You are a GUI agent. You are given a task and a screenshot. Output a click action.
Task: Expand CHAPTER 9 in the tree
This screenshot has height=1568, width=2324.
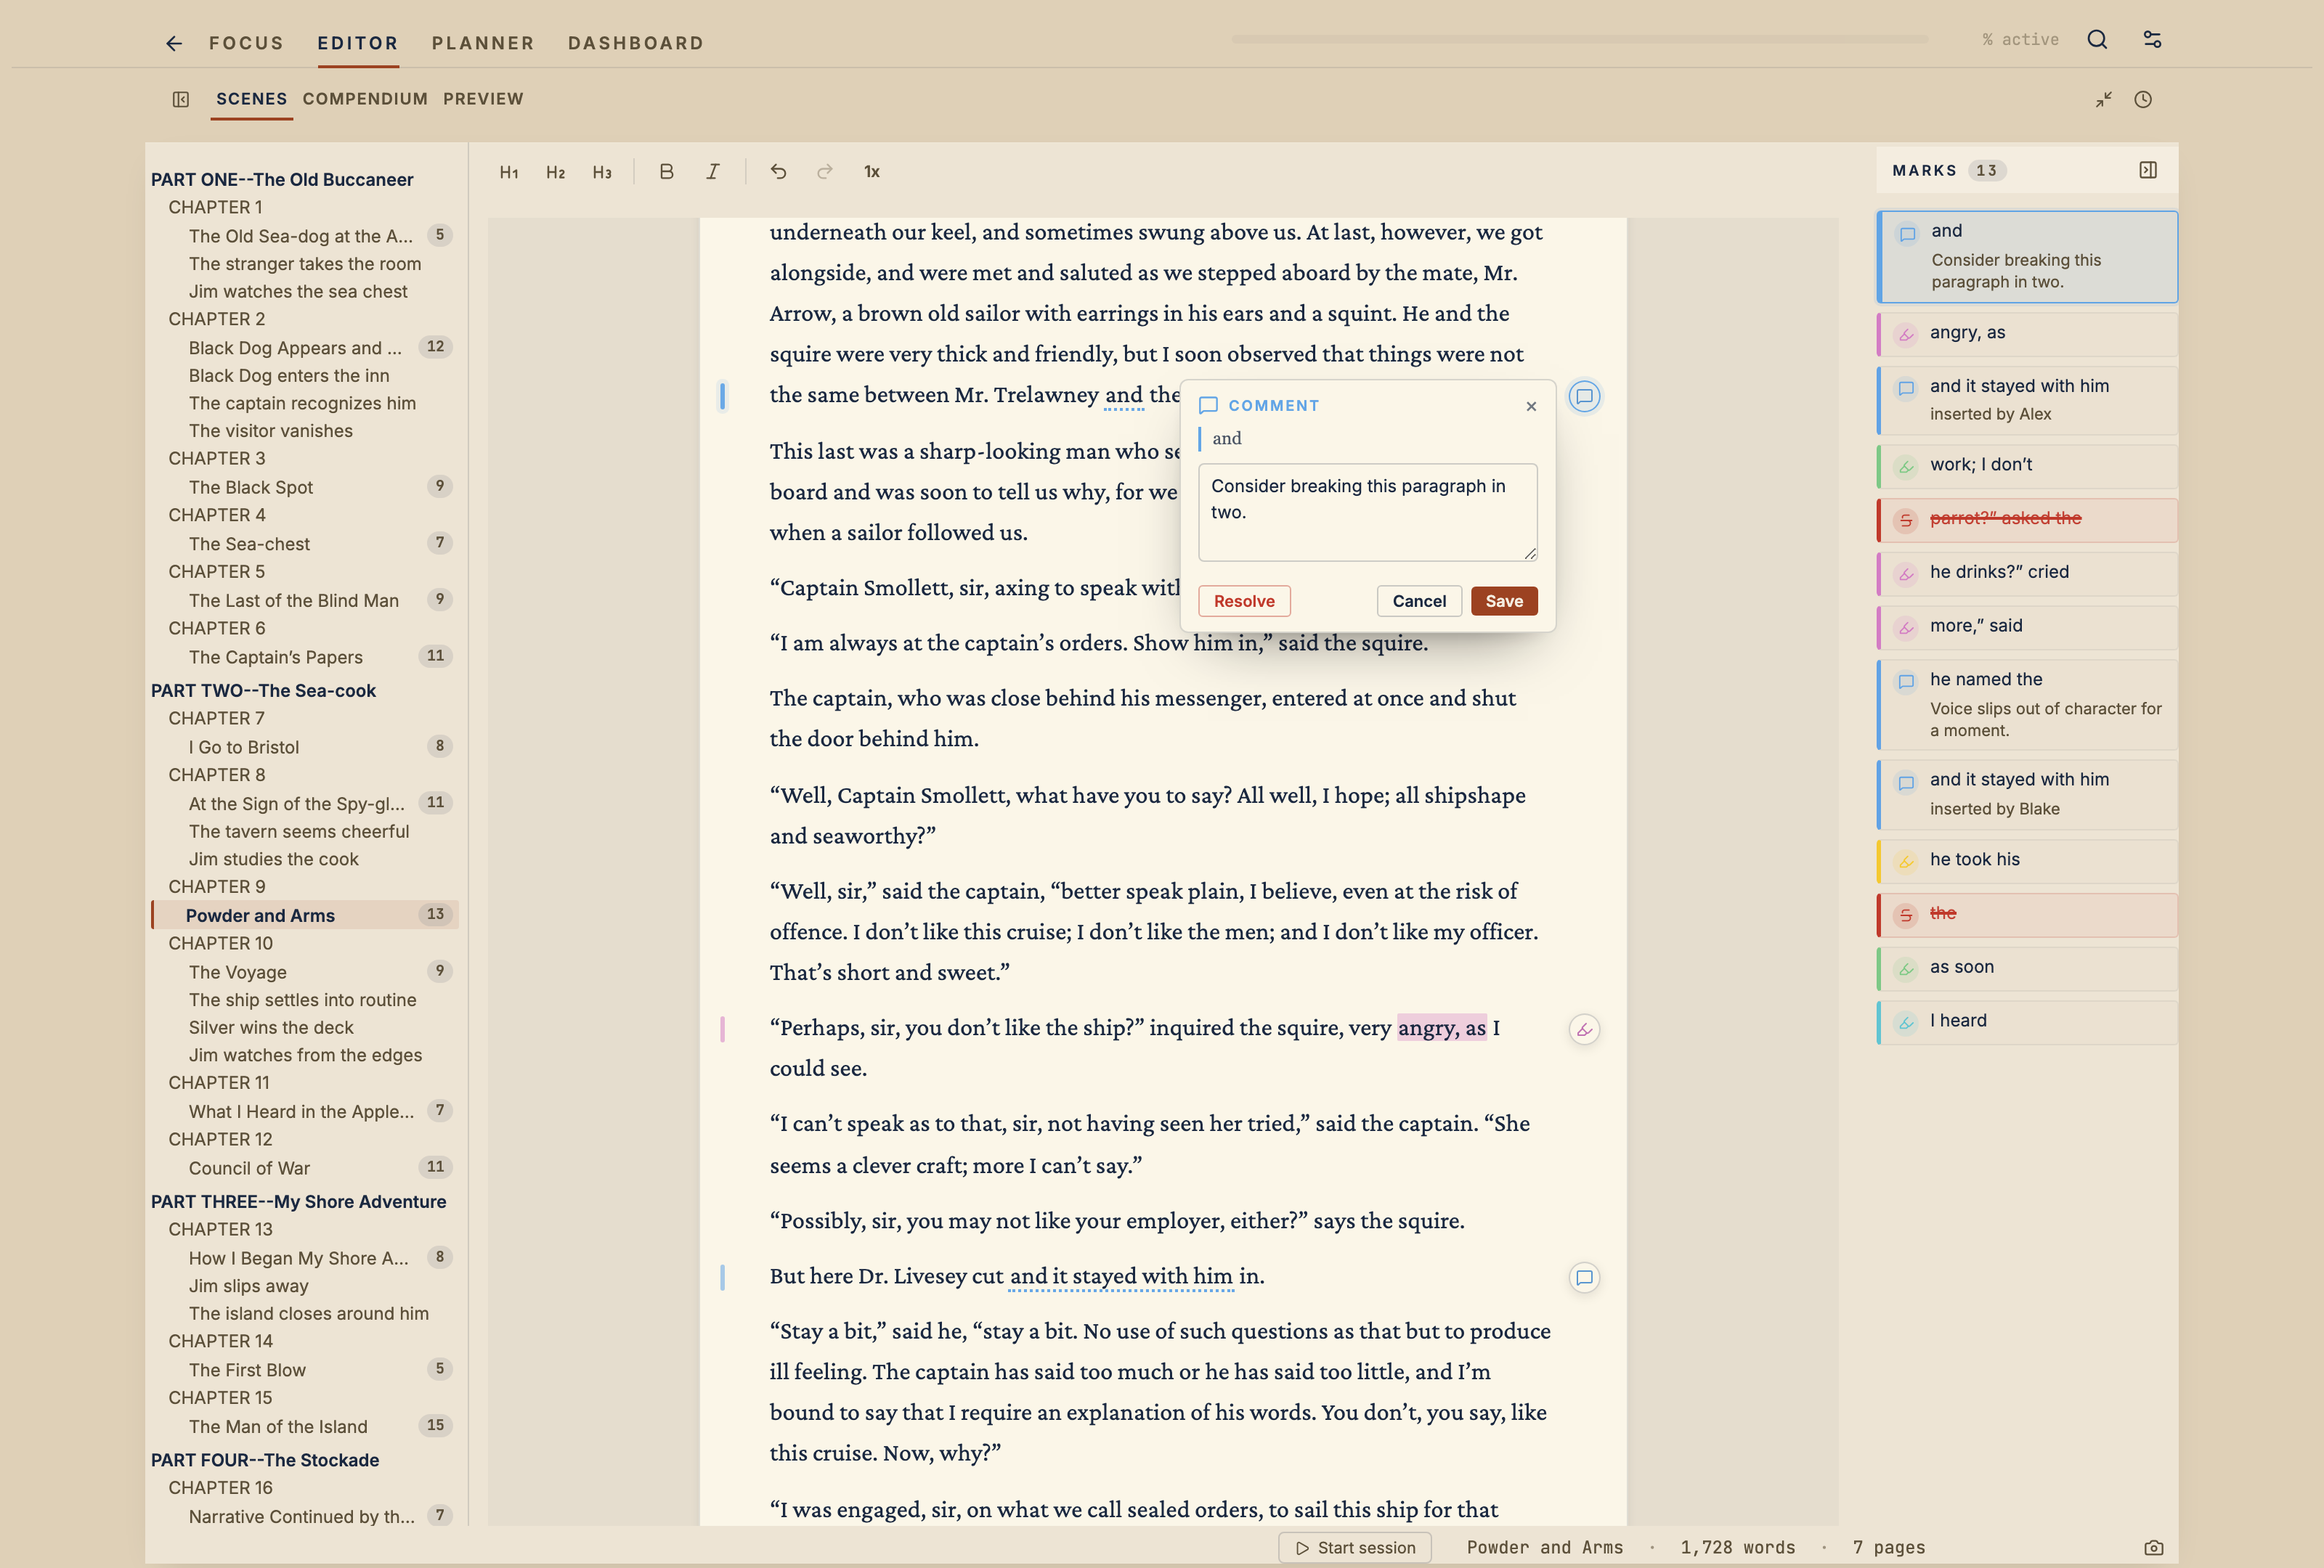(217, 886)
